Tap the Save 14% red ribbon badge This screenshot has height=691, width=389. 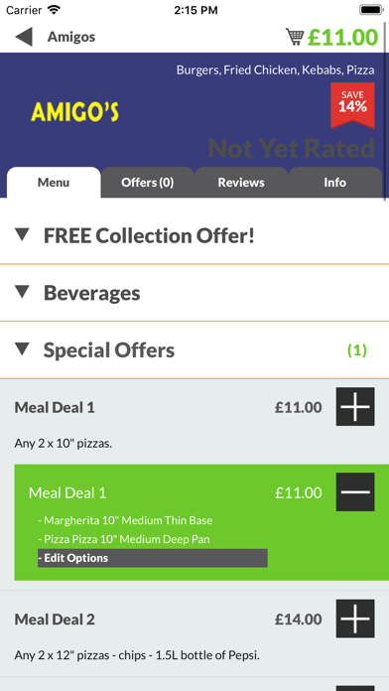pos(352,105)
